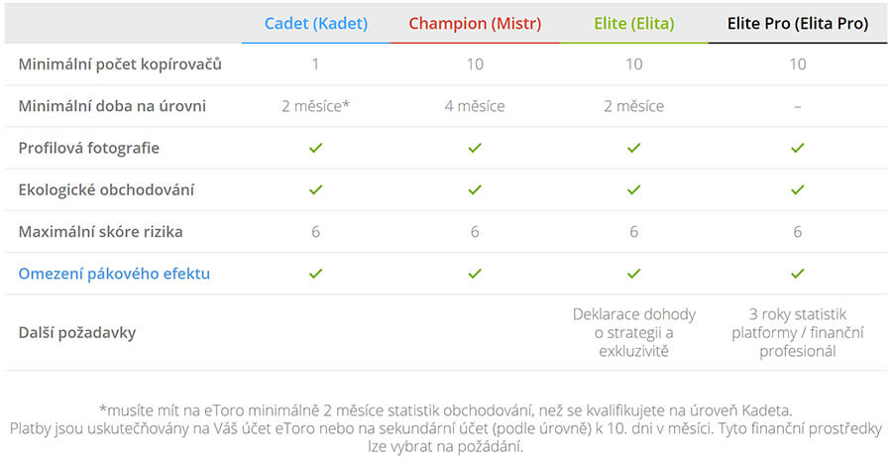
Task: Select the Champion (Mistr) column header
Action: click(x=475, y=24)
